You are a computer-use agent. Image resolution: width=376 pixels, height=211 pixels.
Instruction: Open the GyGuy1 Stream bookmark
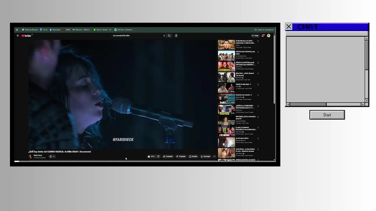[103, 30]
